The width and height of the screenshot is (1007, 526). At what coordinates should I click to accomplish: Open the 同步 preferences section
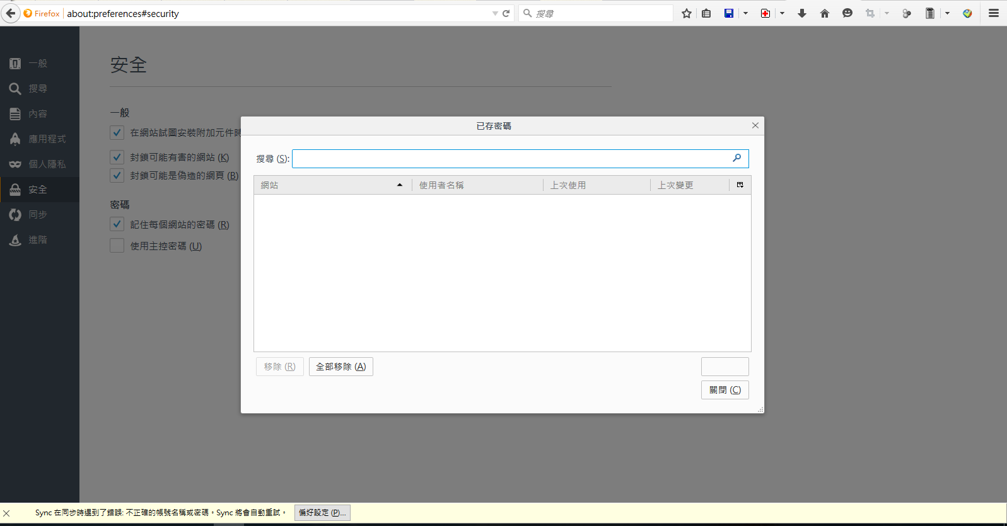point(38,215)
